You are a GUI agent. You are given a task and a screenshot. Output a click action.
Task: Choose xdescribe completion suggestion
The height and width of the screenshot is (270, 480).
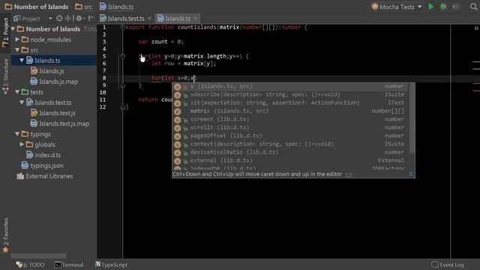(x=291, y=94)
